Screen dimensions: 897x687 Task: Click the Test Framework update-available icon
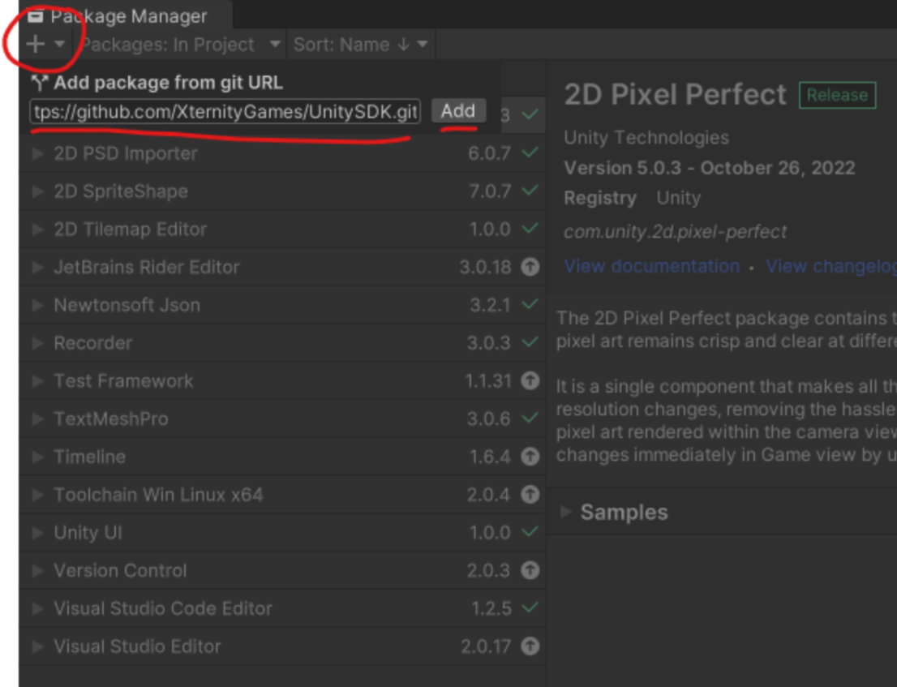pos(530,380)
